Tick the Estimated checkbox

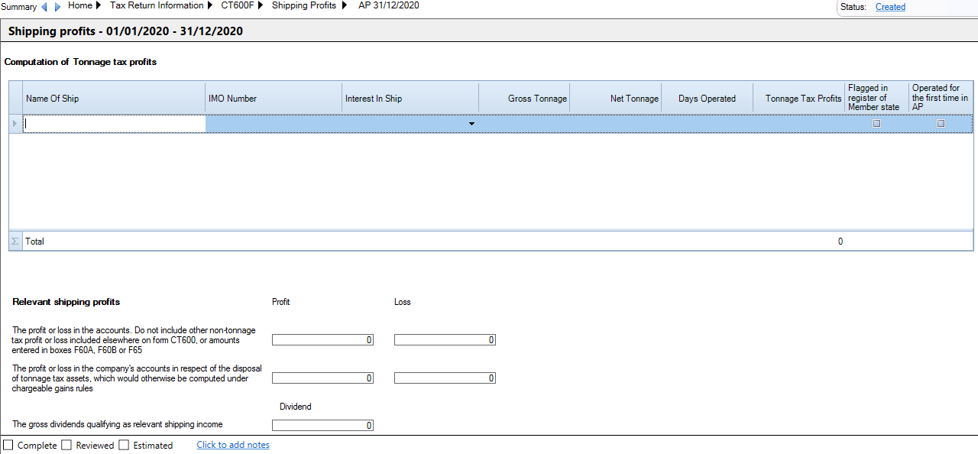click(124, 445)
